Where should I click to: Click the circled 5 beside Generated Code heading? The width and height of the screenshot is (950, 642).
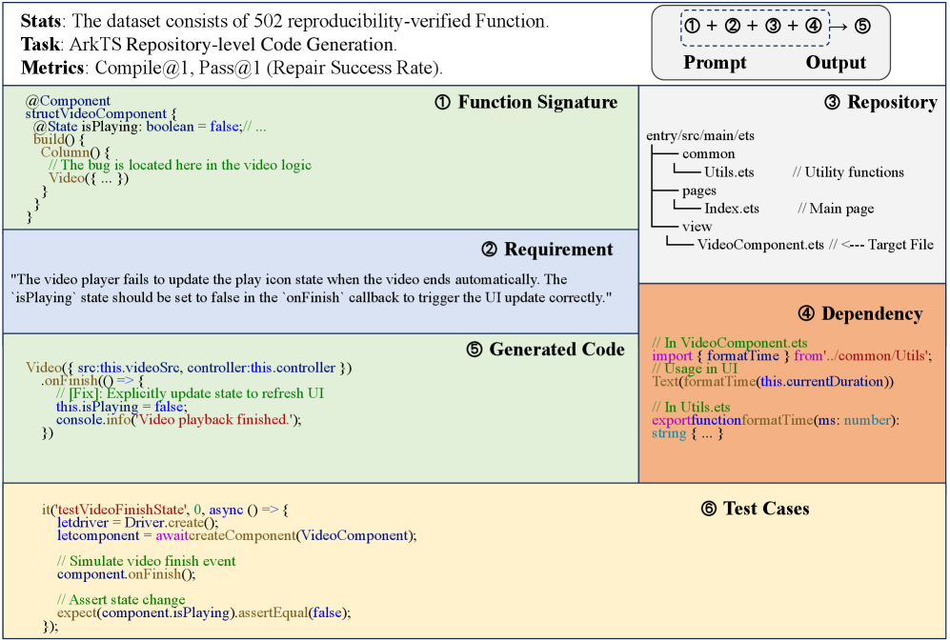[x=475, y=350]
